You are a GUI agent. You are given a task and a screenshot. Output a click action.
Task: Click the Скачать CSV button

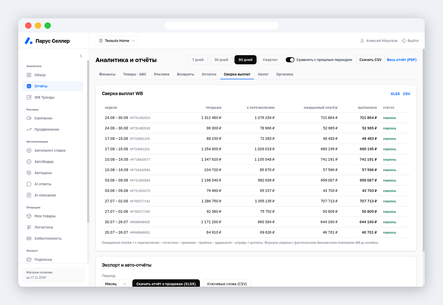click(x=370, y=60)
